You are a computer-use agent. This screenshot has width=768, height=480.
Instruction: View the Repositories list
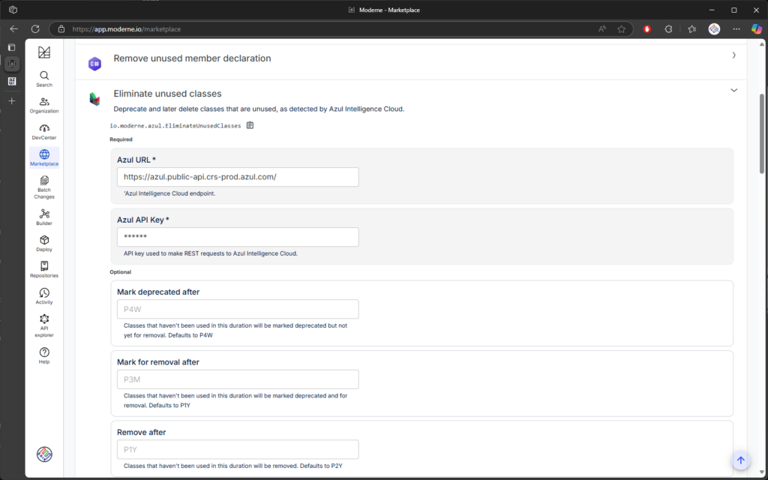(44, 270)
